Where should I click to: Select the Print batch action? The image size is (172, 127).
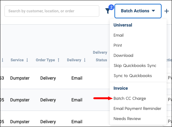[x=118, y=45]
